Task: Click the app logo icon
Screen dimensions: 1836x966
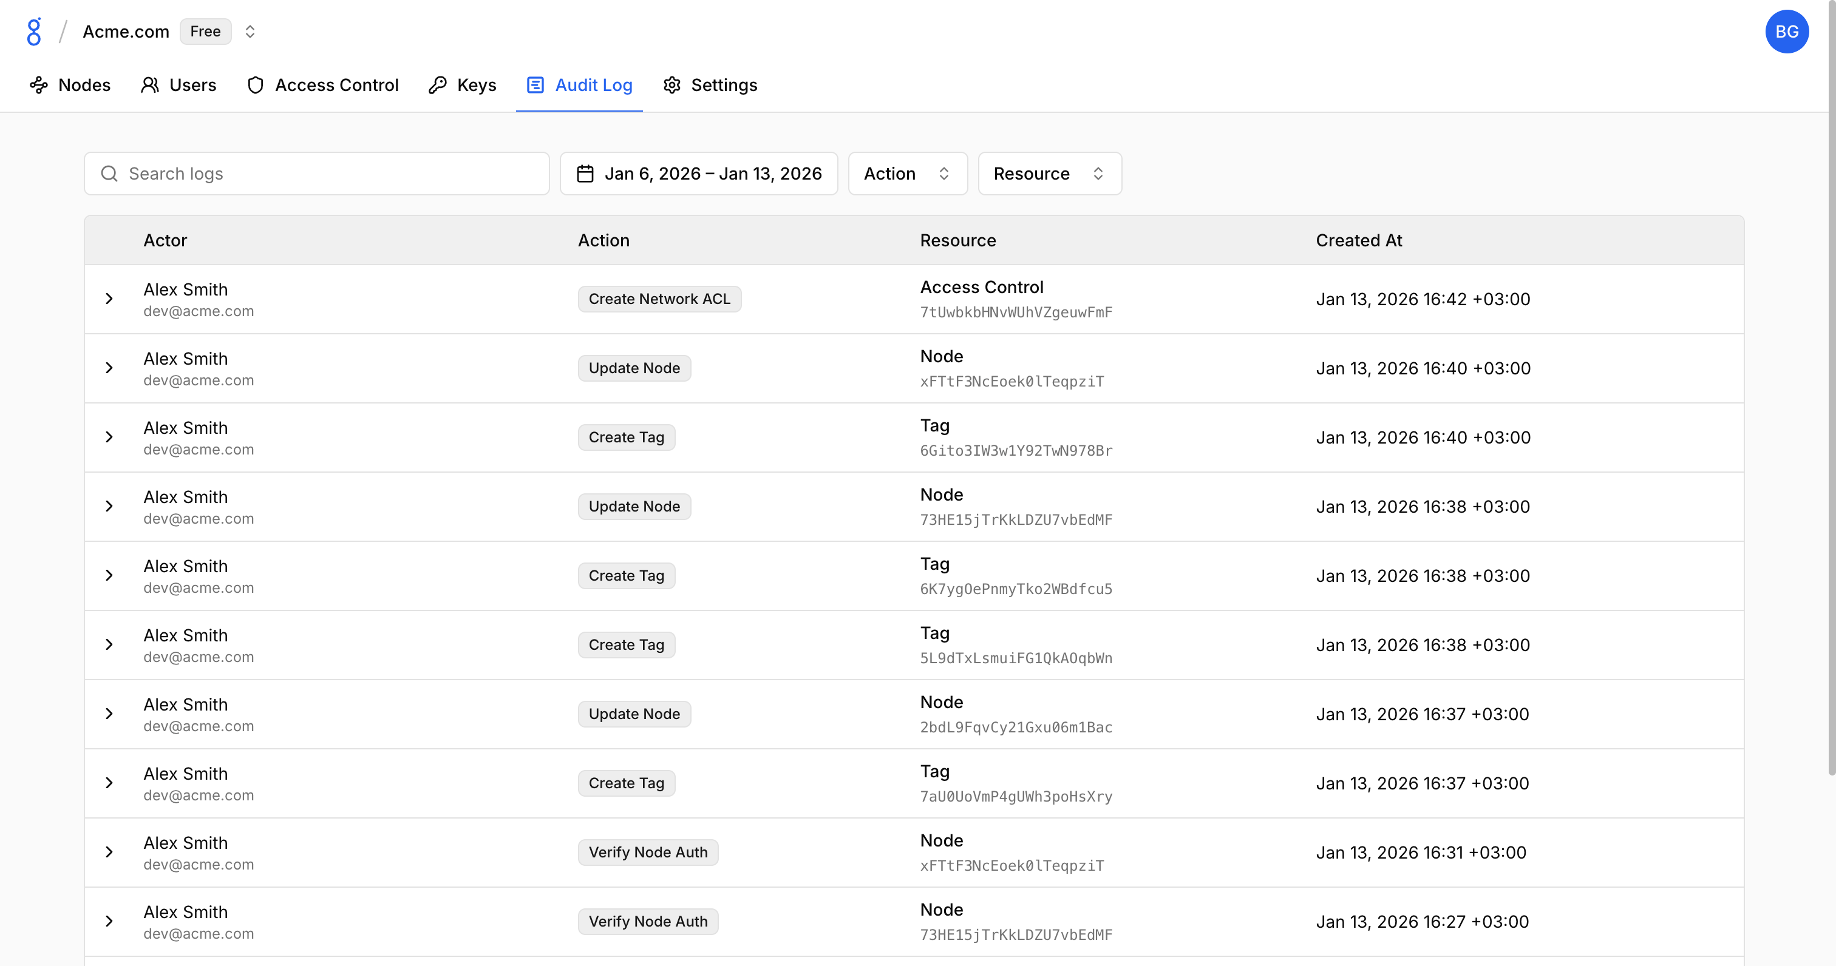Action: pos(33,32)
